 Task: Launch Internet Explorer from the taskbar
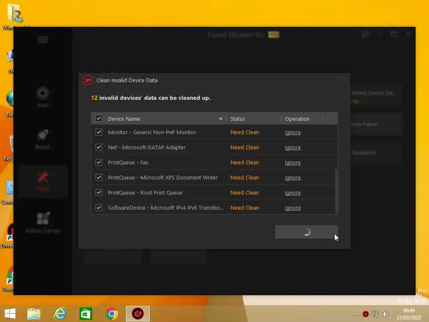coord(60,314)
